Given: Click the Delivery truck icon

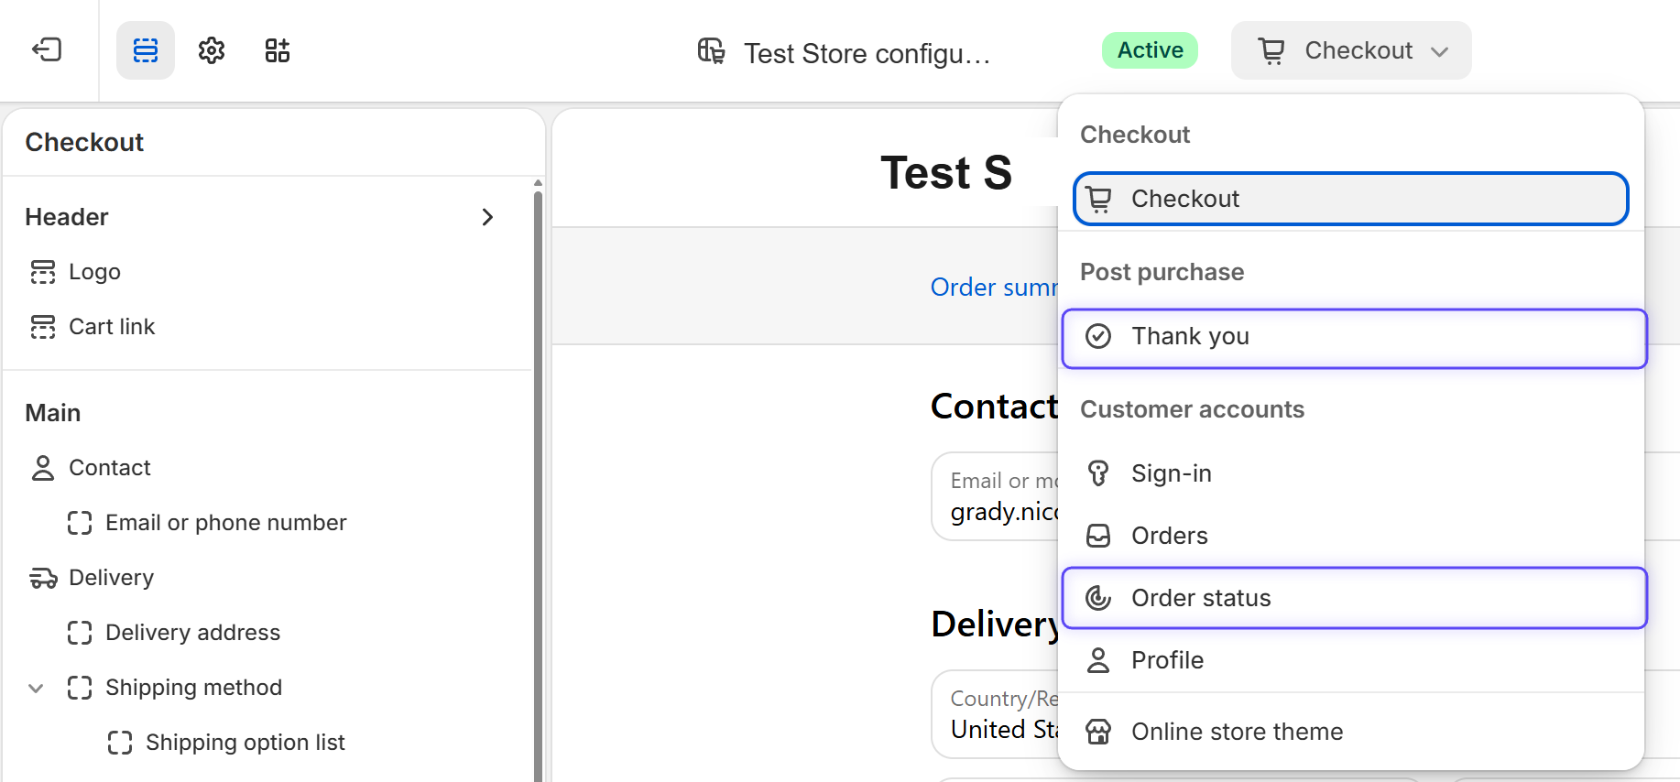Looking at the screenshot, I should [43, 578].
